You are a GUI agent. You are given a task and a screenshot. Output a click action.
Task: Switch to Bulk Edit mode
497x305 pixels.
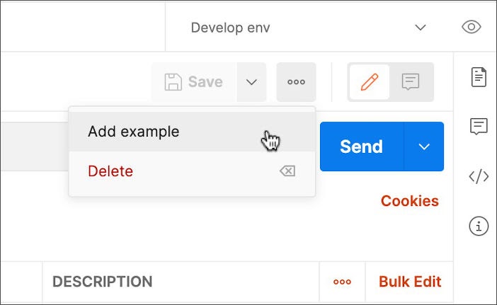(x=410, y=282)
